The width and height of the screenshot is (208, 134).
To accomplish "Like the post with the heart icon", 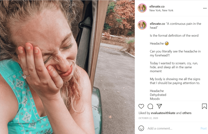I will tap(141, 106).
